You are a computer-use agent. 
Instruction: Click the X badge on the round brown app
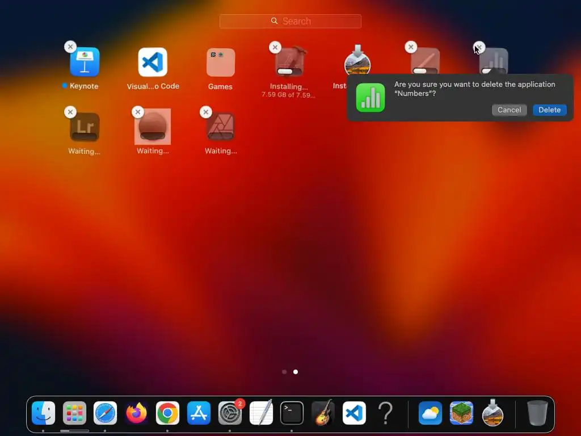[x=138, y=112]
